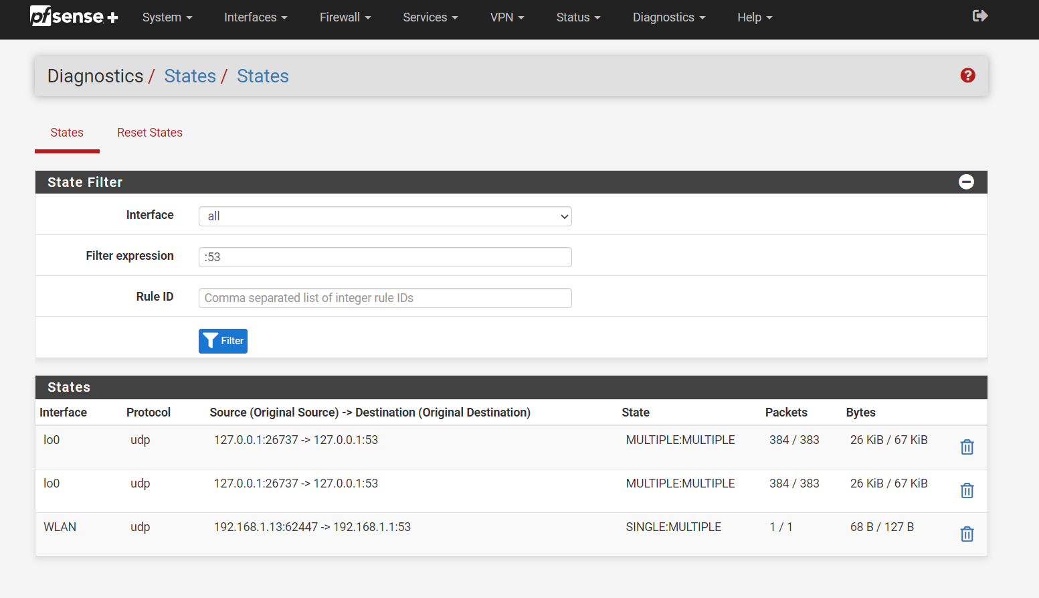The height and width of the screenshot is (598, 1039).
Task: Click the second States breadcrumb link
Action: (263, 76)
